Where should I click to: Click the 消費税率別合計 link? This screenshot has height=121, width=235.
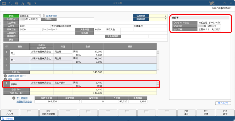[x=24, y=102]
